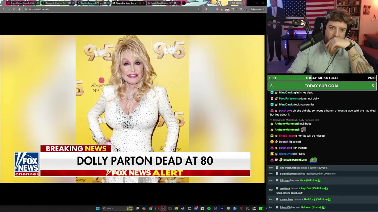Image resolution: width=378 pixels, height=212 pixels.
Task: Click the kicks coin beside Skull Emoji
Action: [x=329, y=199]
